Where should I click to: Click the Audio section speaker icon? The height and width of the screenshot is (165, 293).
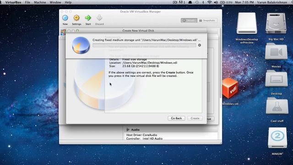[128, 129]
